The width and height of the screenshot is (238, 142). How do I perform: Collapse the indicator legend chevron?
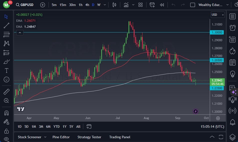[20, 32]
